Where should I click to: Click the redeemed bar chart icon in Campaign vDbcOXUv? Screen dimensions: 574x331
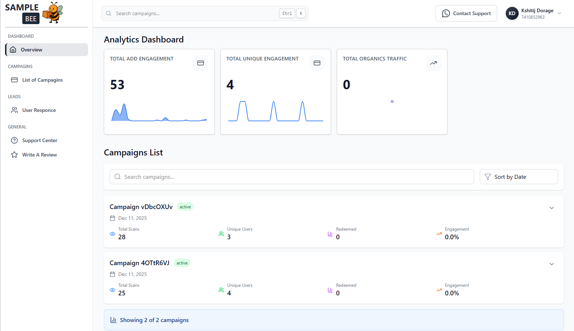tap(330, 234)
